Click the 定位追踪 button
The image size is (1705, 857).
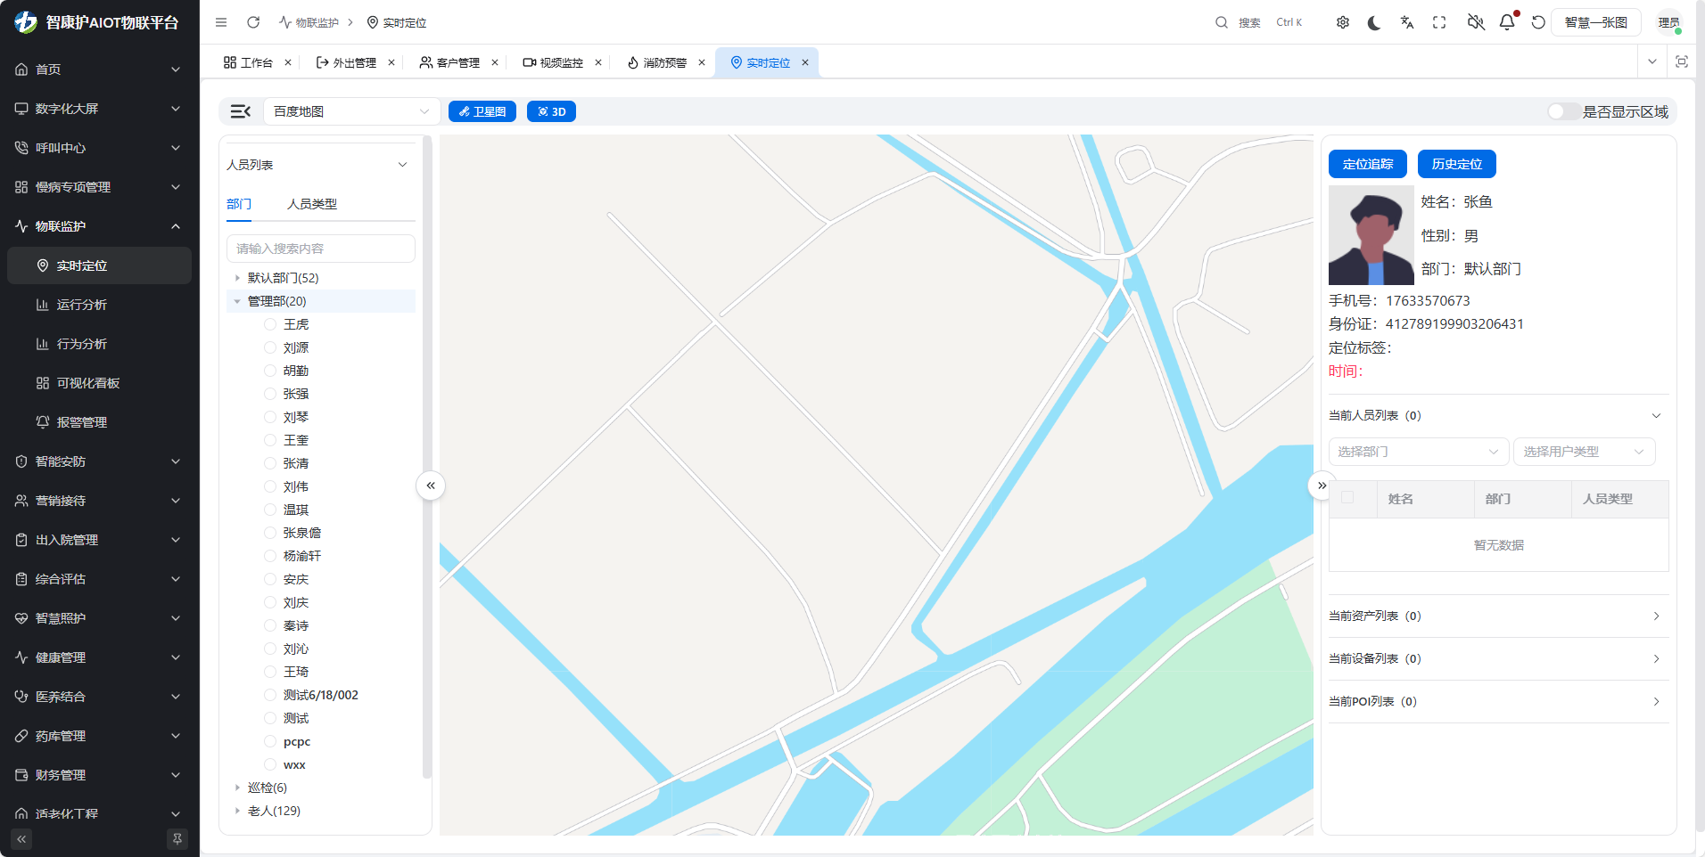click(x=1367, y=164)
